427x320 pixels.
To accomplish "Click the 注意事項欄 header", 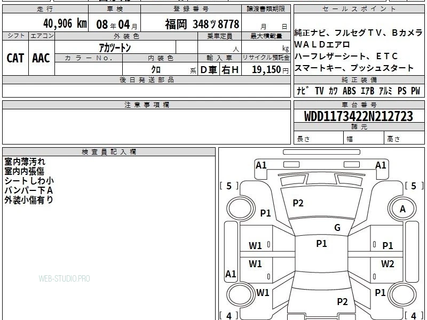I will point(146,105).
